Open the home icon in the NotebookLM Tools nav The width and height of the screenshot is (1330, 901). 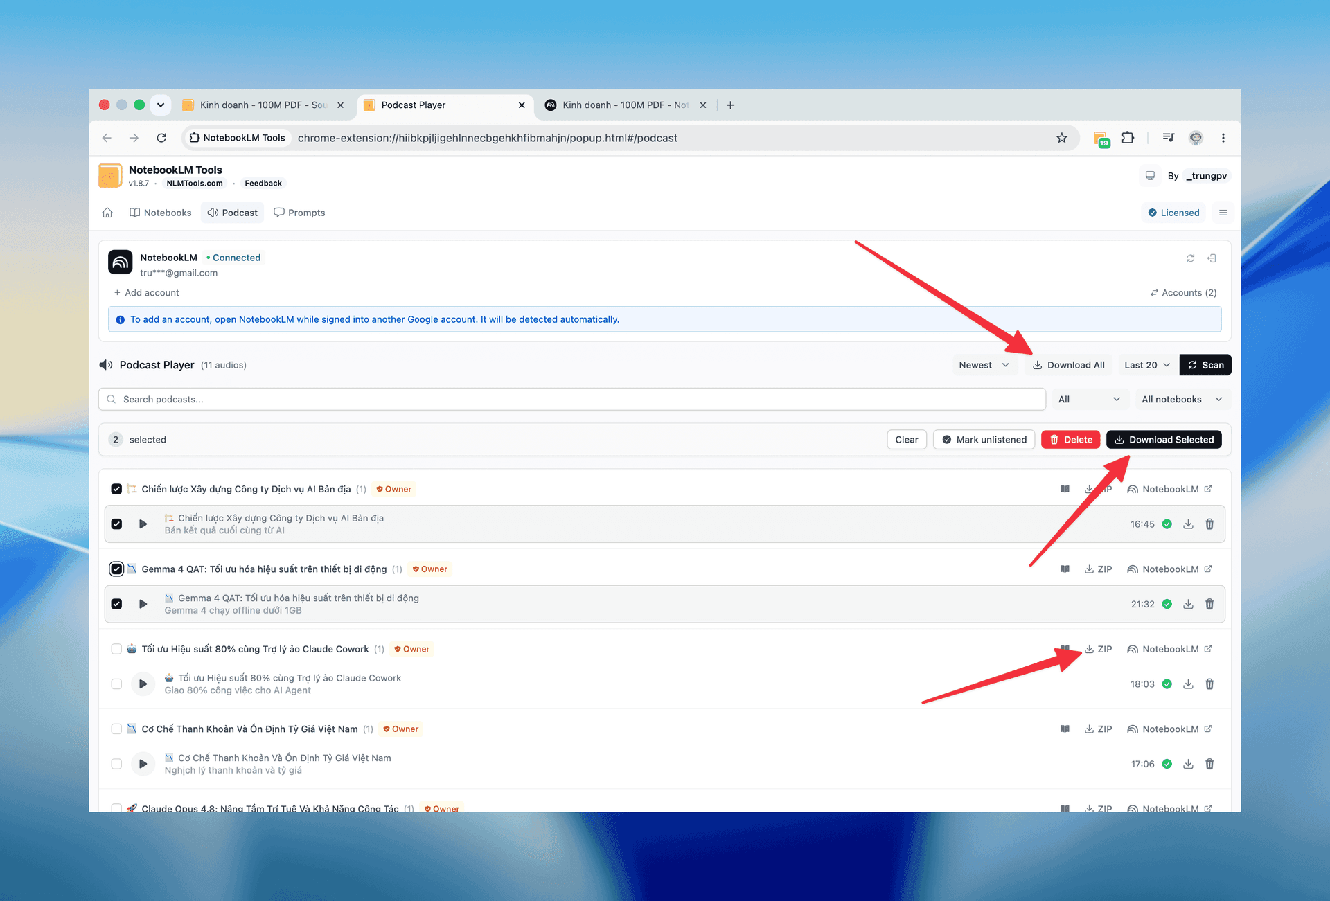click(107, 213)
